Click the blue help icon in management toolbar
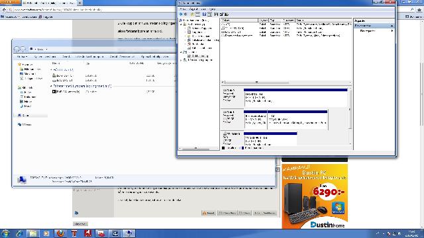424x238 pixels. 204,15
